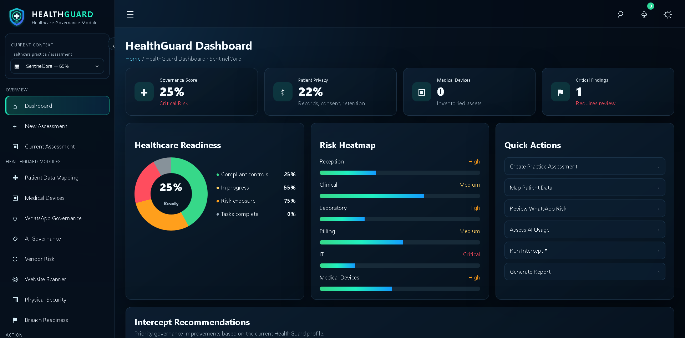This screenshot has height=338, width=685.
Task: Open Current Assessment menu item
Action: pos(57,147)
